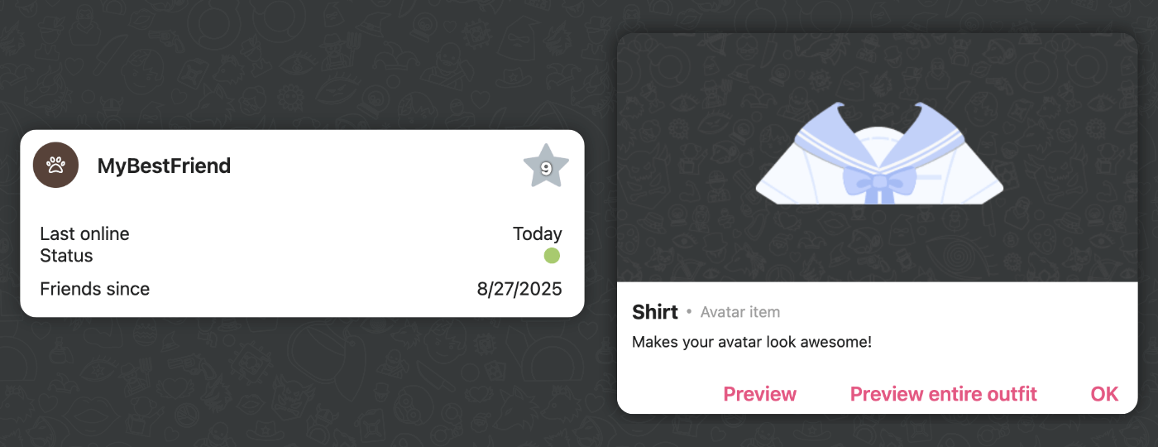Click the 8/27/2025 friendship date

(519, 289)
